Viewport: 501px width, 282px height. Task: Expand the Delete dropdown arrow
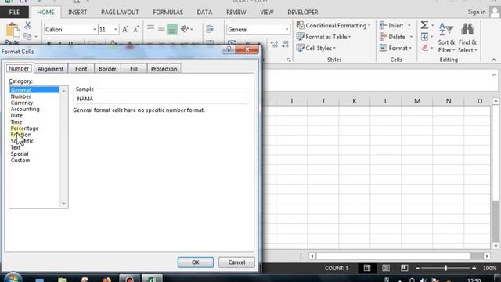[411, 37]
